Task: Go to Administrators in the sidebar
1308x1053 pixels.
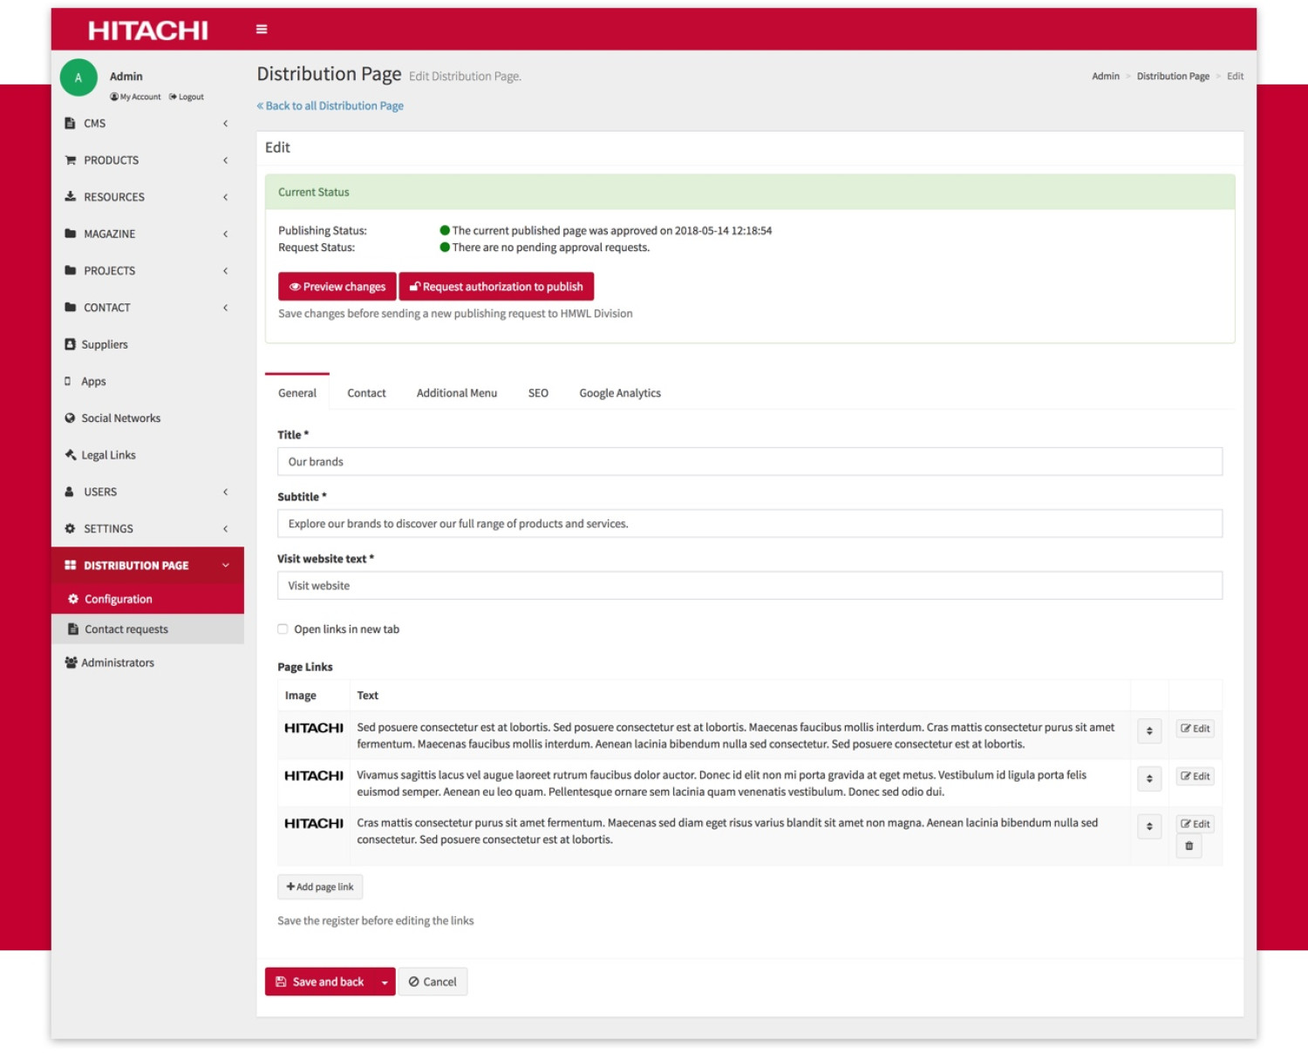Action: [117, 662]
